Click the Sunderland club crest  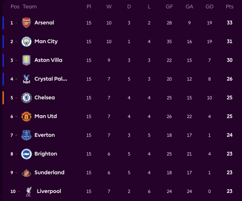[26, 172]
